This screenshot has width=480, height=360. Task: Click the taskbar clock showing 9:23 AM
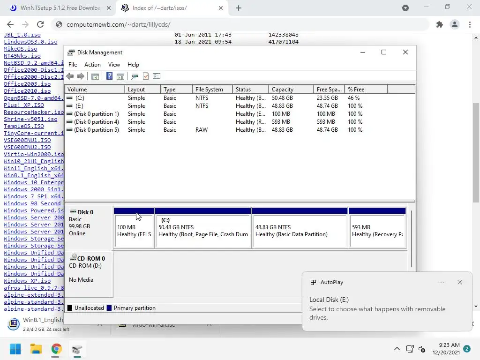[446, 349]
